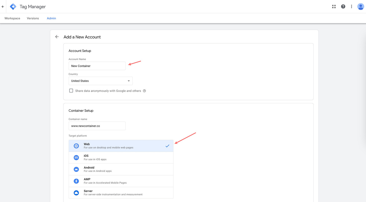Image resolution: width=366 pixels, height=202 pixels.
Task: Select iOS as the target platform
Action: pyautogui.click(x=121, y=158)
